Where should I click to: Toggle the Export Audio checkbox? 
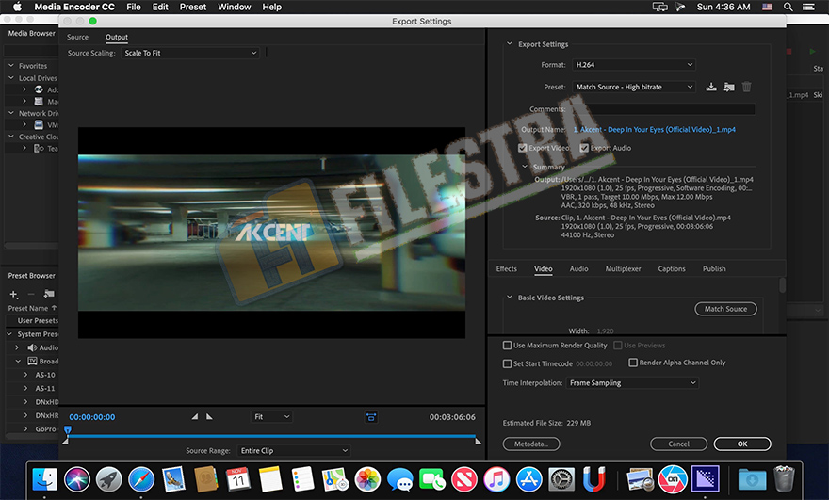[x=584, y=148]
